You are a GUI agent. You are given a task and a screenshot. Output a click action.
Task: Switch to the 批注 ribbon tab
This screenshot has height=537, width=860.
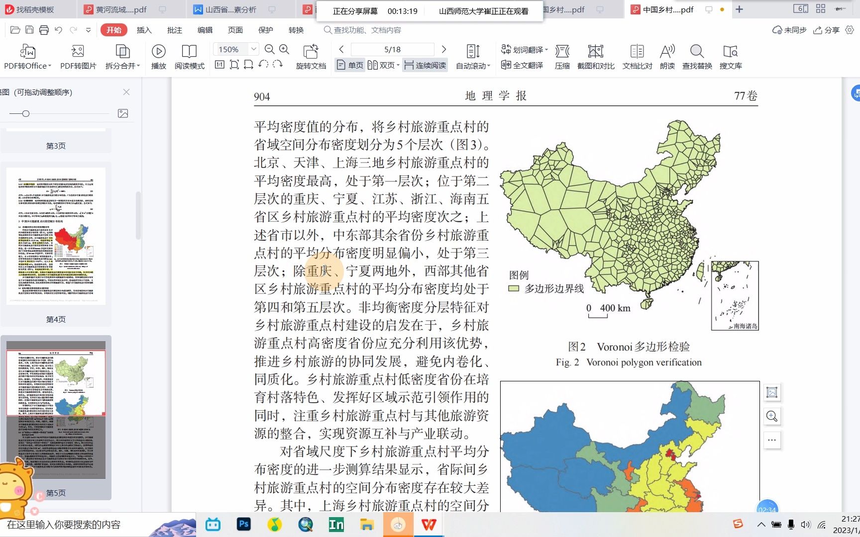coord(175,30)
